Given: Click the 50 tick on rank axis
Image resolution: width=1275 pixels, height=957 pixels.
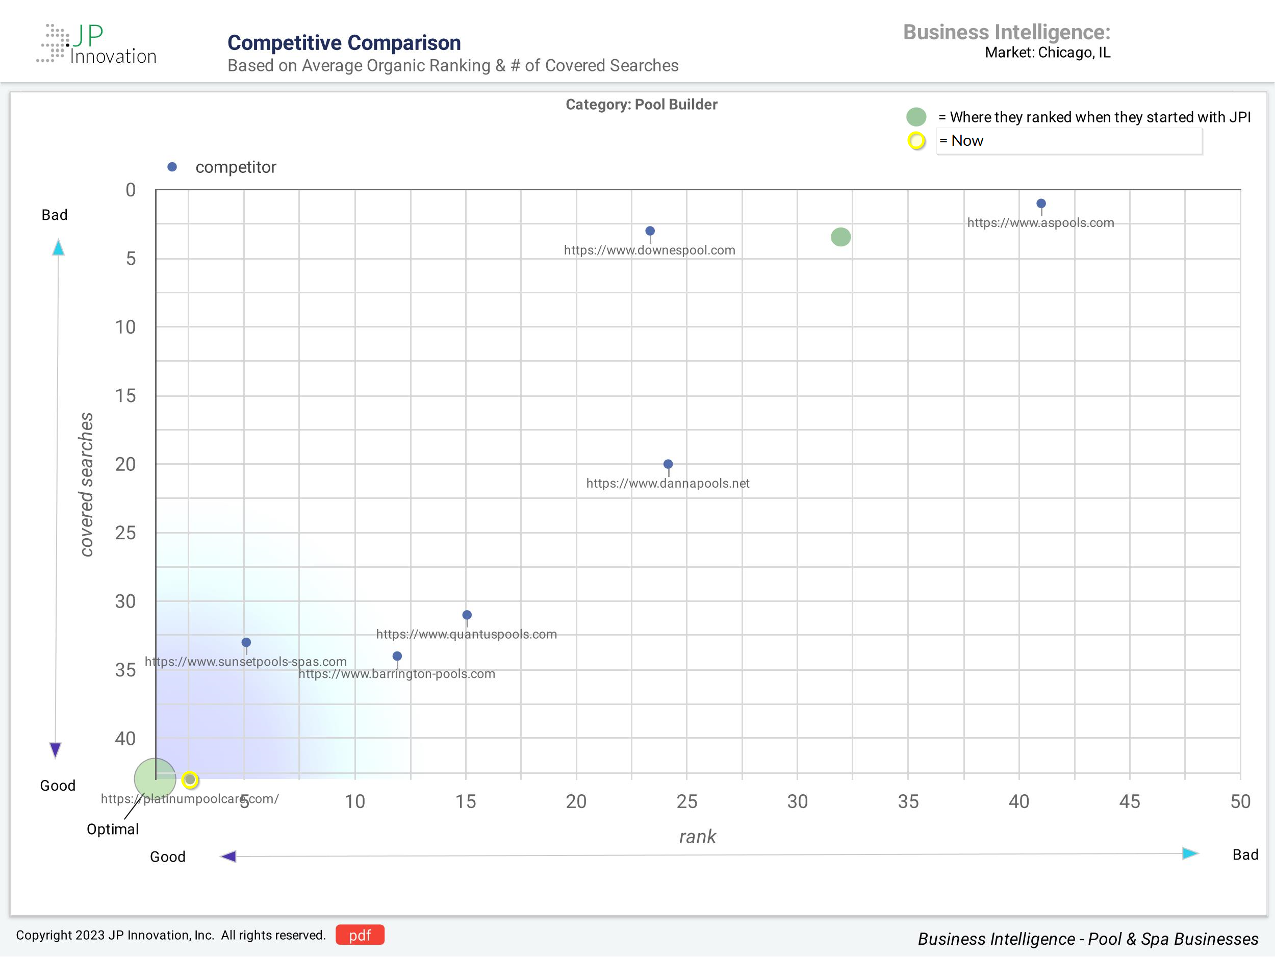Looking at the screenshot, I should pos(1240,801).
